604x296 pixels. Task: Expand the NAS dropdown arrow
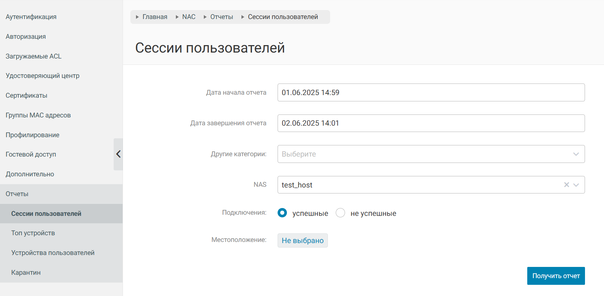pyautogui.click(x=576, y=185)
